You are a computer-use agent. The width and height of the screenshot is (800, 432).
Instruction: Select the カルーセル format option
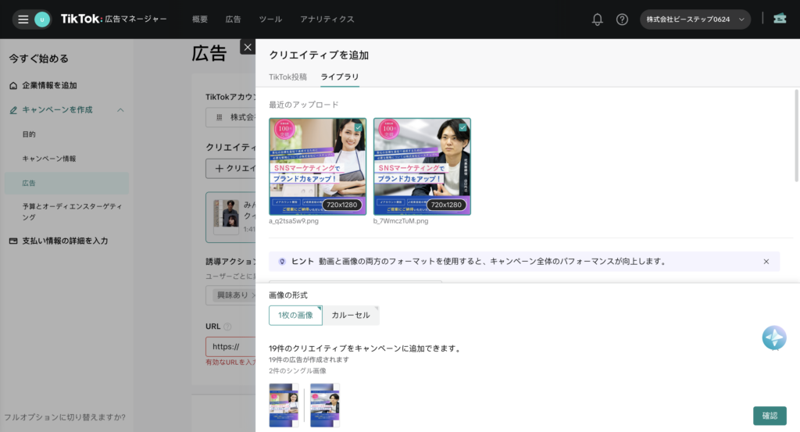click(x=351, y=315)
